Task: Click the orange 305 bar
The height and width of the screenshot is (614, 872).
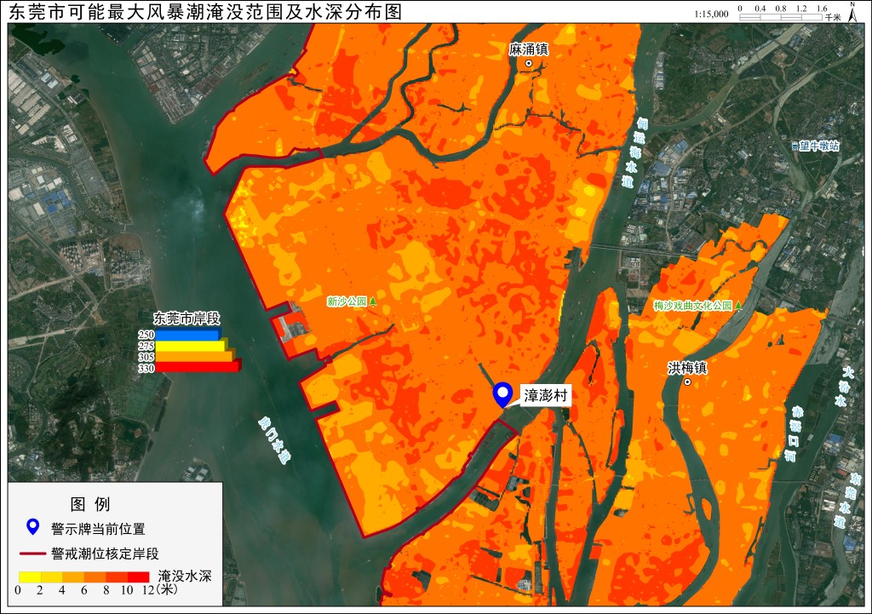Action: [x=195, y=357]
